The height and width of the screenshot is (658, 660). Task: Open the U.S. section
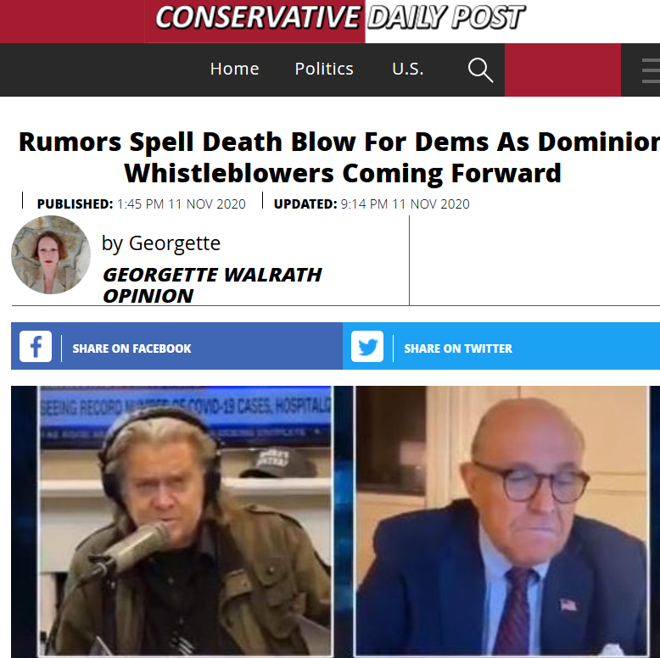tap(408, 69)
